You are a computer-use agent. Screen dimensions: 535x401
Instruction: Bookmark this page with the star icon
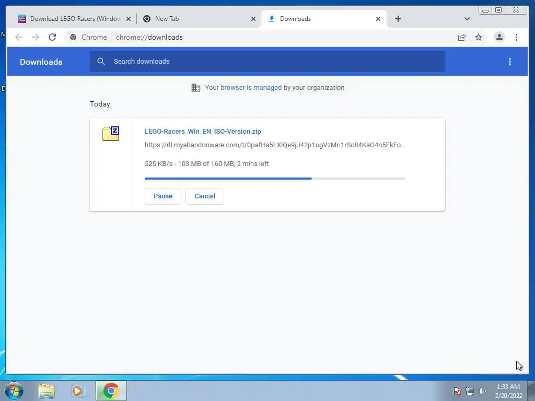click(479, 37)
